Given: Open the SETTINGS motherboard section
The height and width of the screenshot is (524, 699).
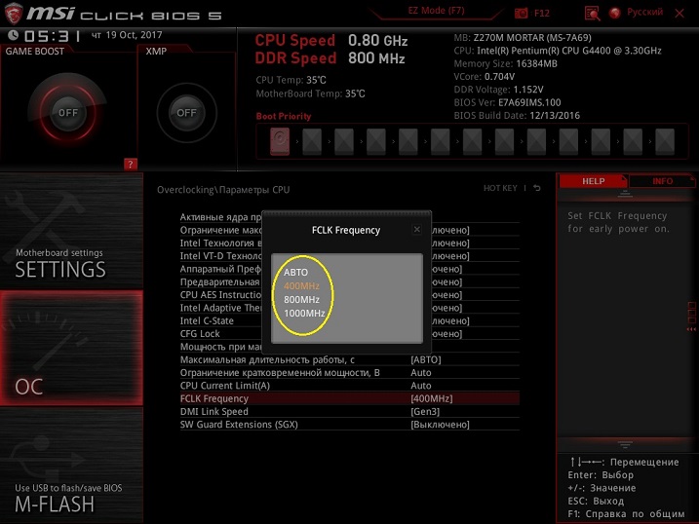Looking at the screenshot, I should pyautogui.click(x=60, y=263).
